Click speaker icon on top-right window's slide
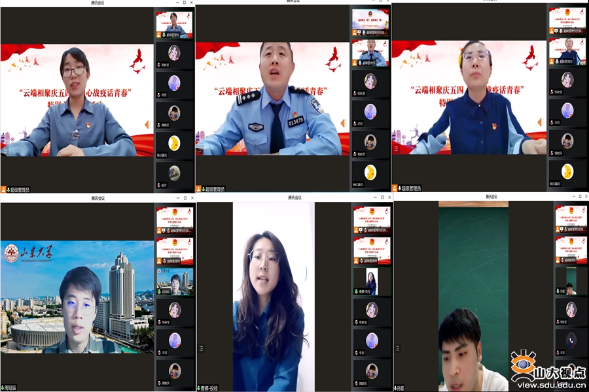 541,122
